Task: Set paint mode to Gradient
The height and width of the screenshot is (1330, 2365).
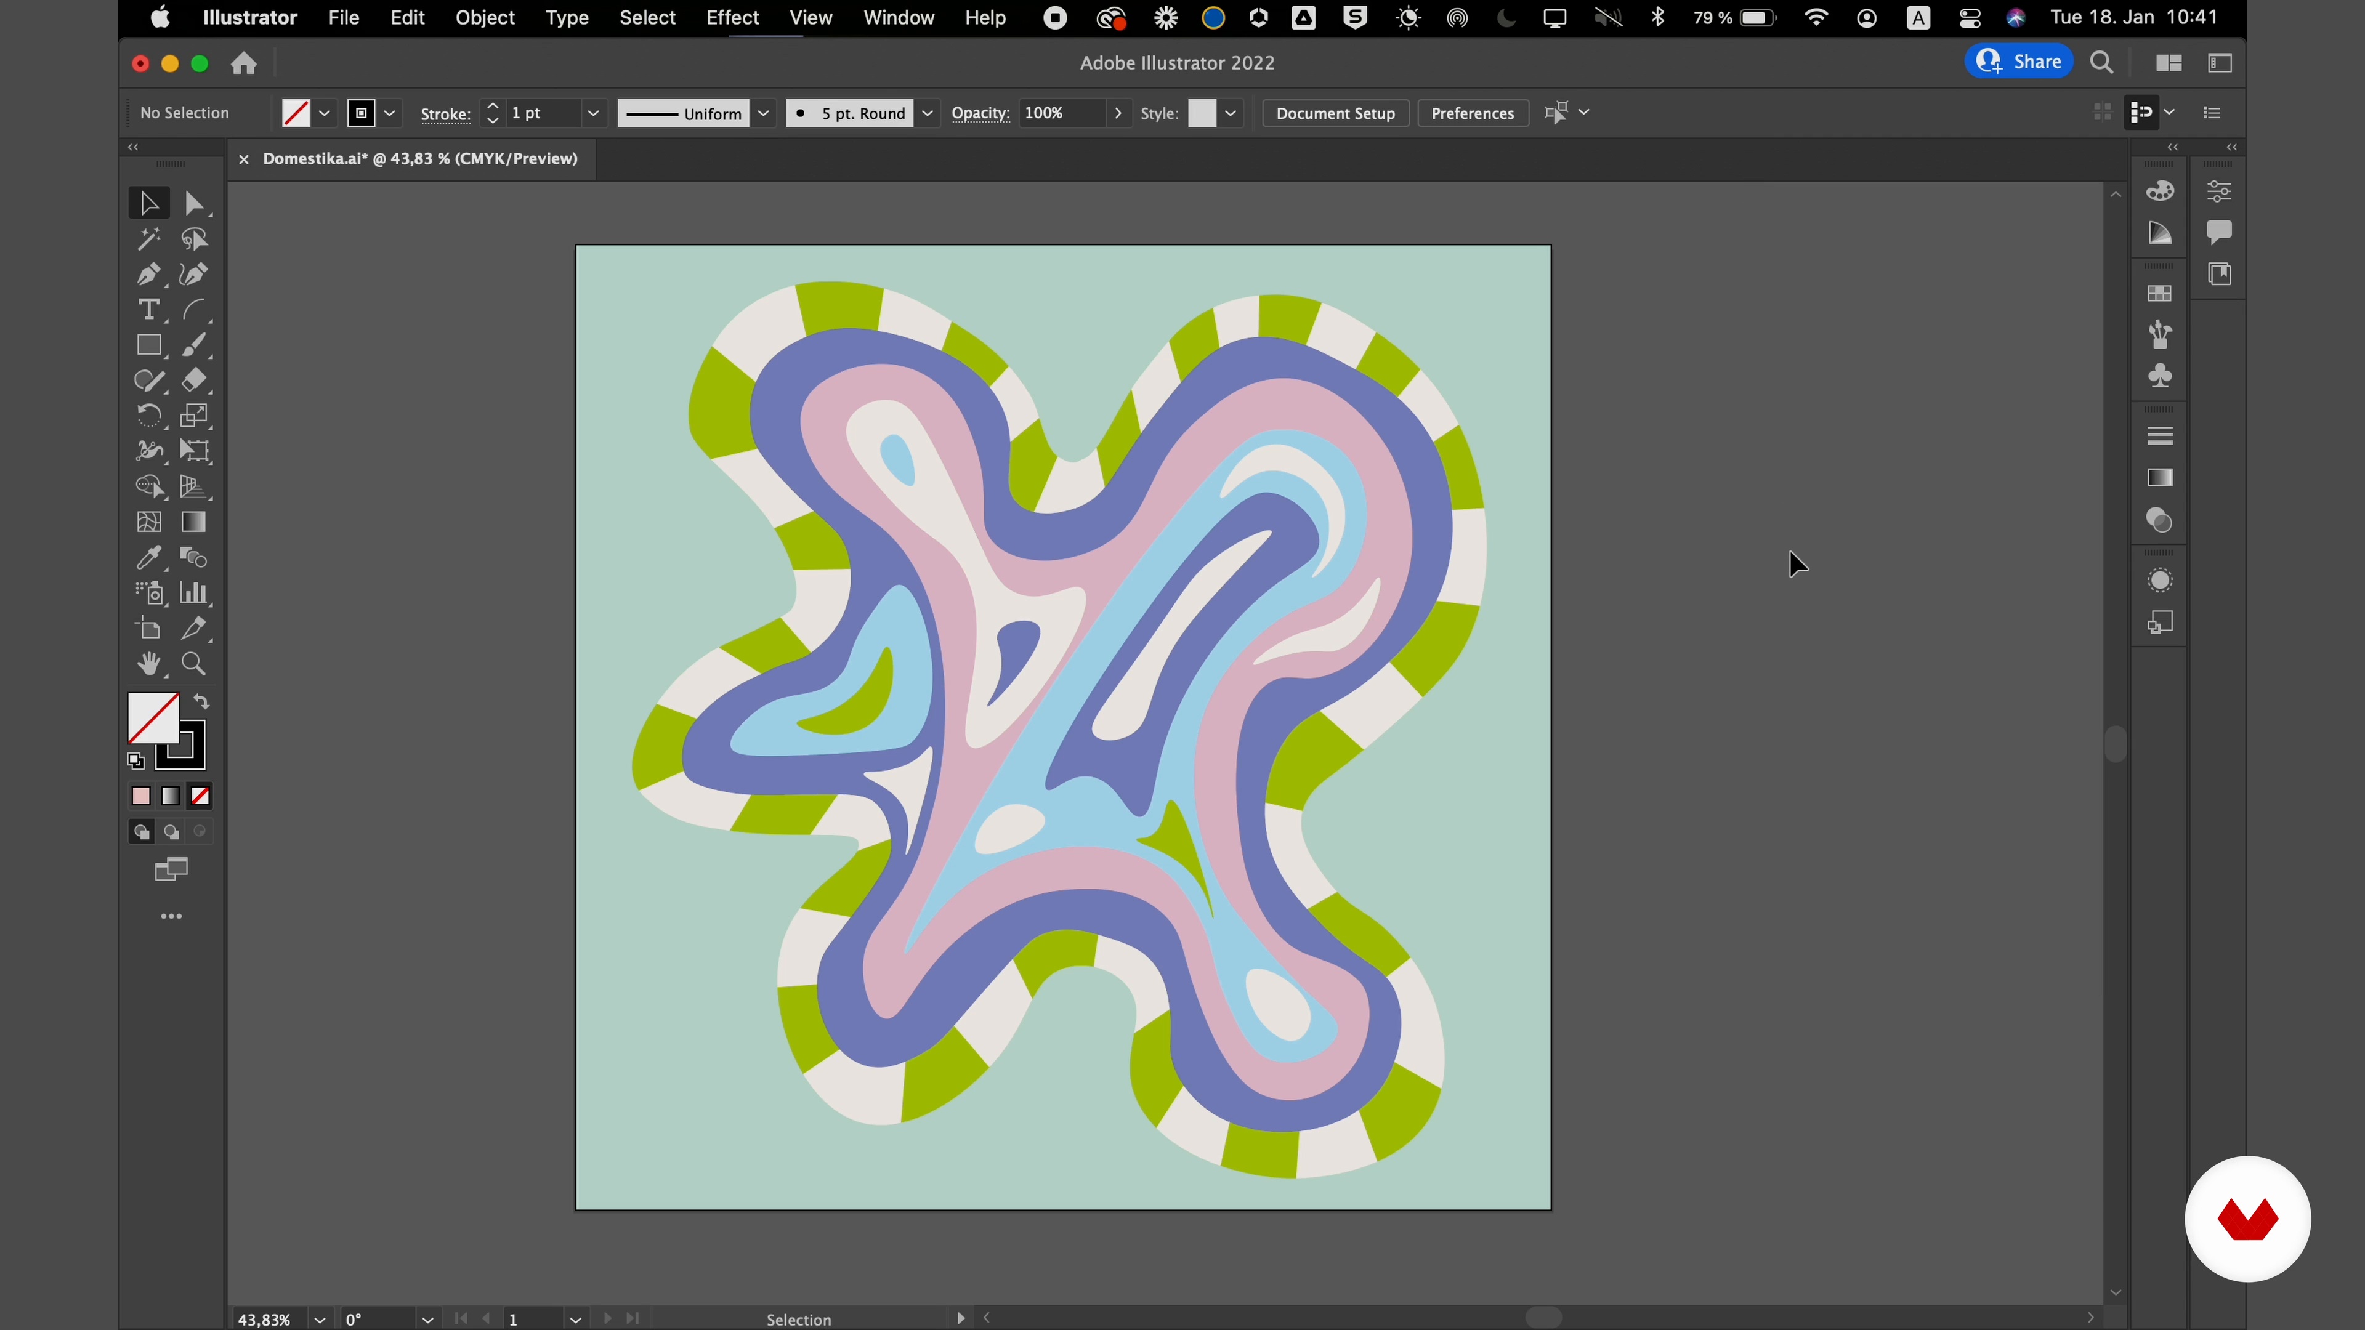Action: [171, 796]
